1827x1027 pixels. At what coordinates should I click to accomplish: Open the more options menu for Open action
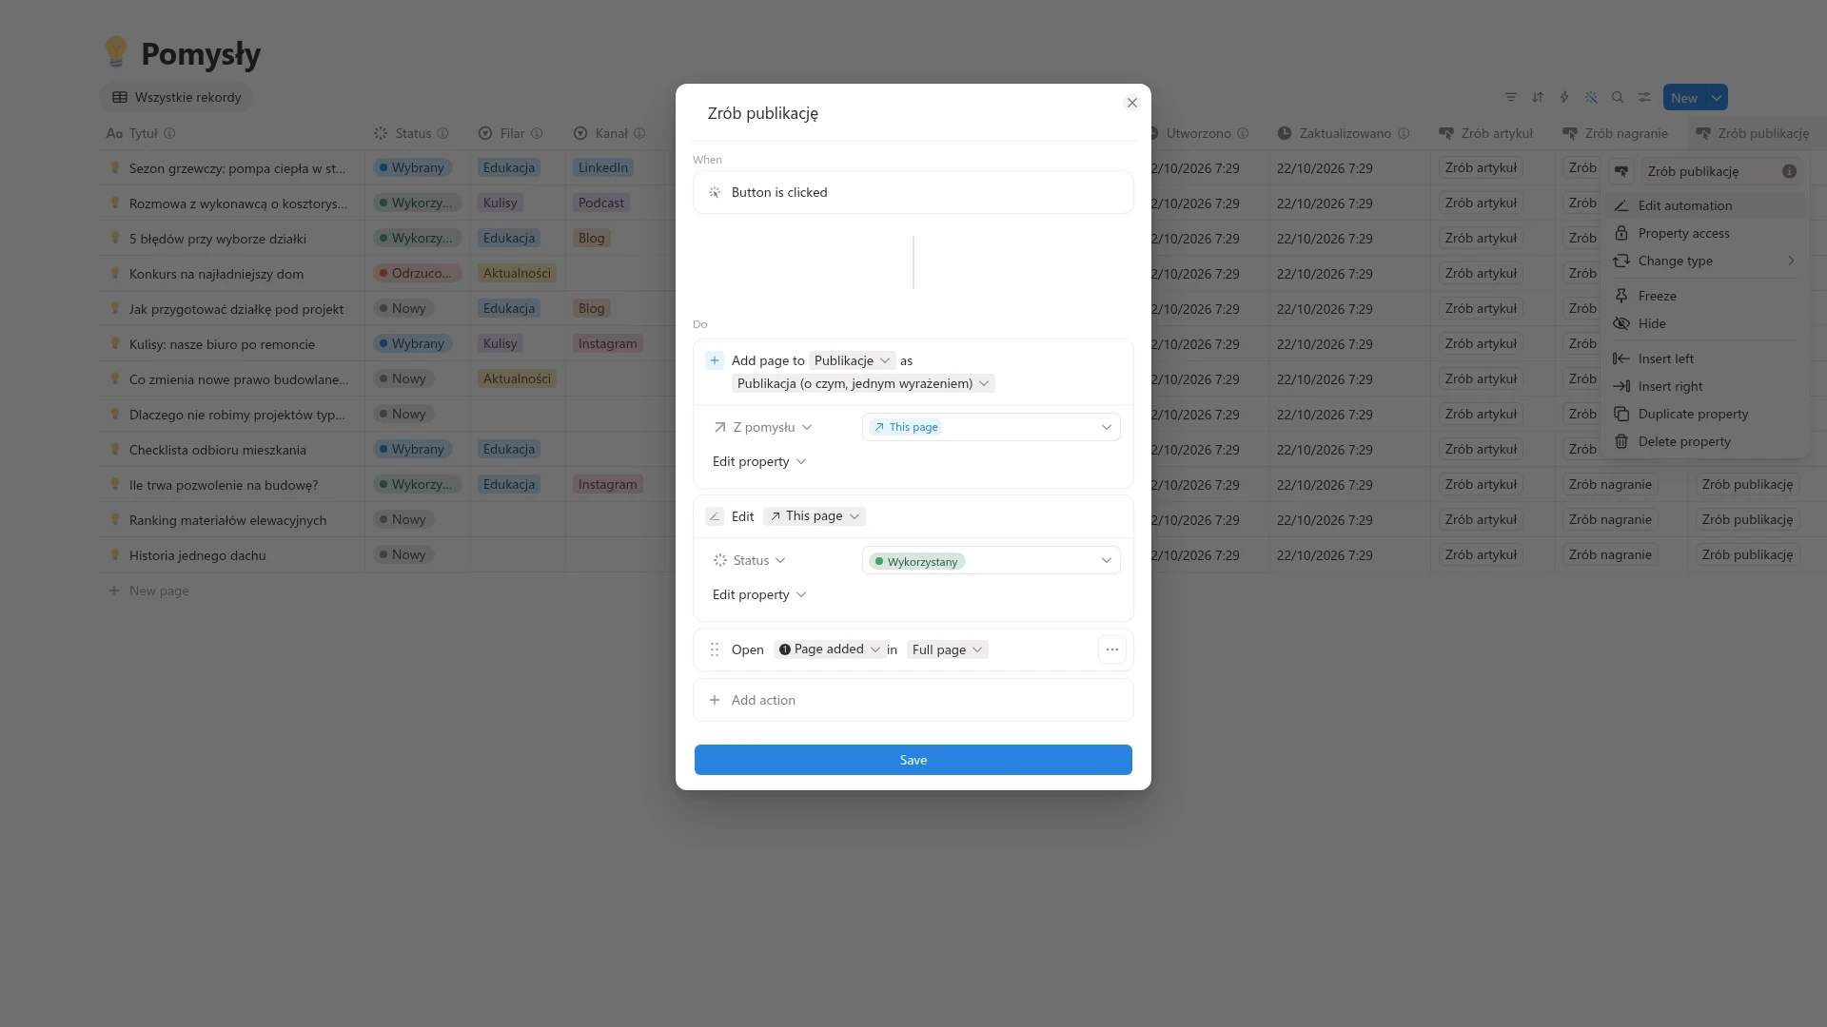point(1111,649)
